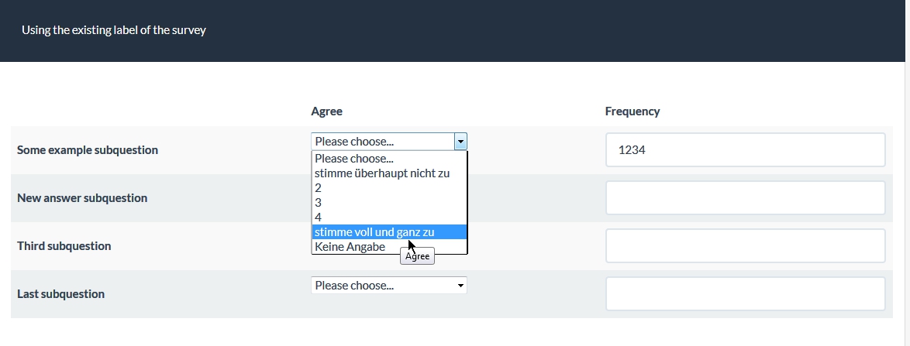The width and height of the screenshot is (910, 346).
Task: Click the 'New answer subquestion' row label
Action: point(82,198)
